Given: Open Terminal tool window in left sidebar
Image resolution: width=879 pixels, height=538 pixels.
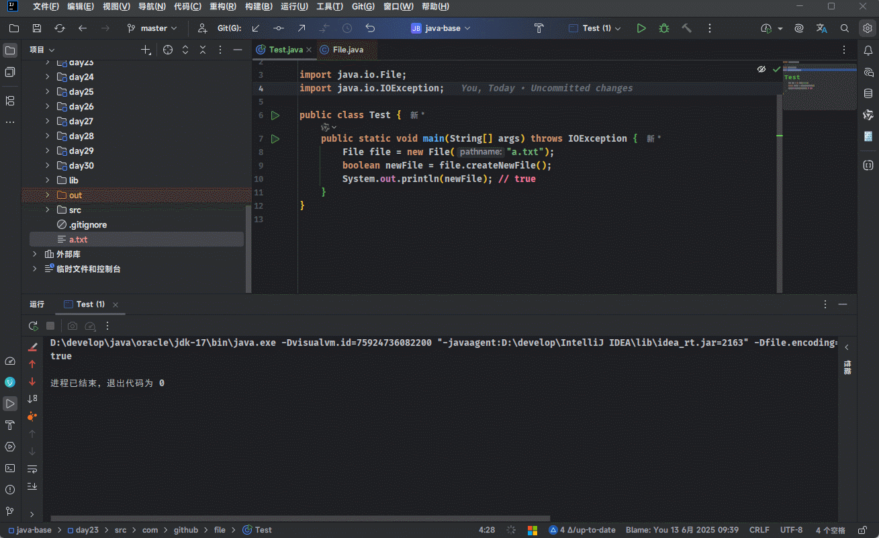Looking at the screenshot, I should tap(10, 468).
